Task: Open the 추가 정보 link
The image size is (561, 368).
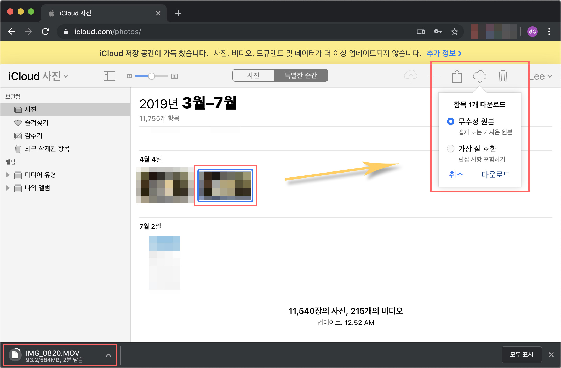Action: (444, 53)
